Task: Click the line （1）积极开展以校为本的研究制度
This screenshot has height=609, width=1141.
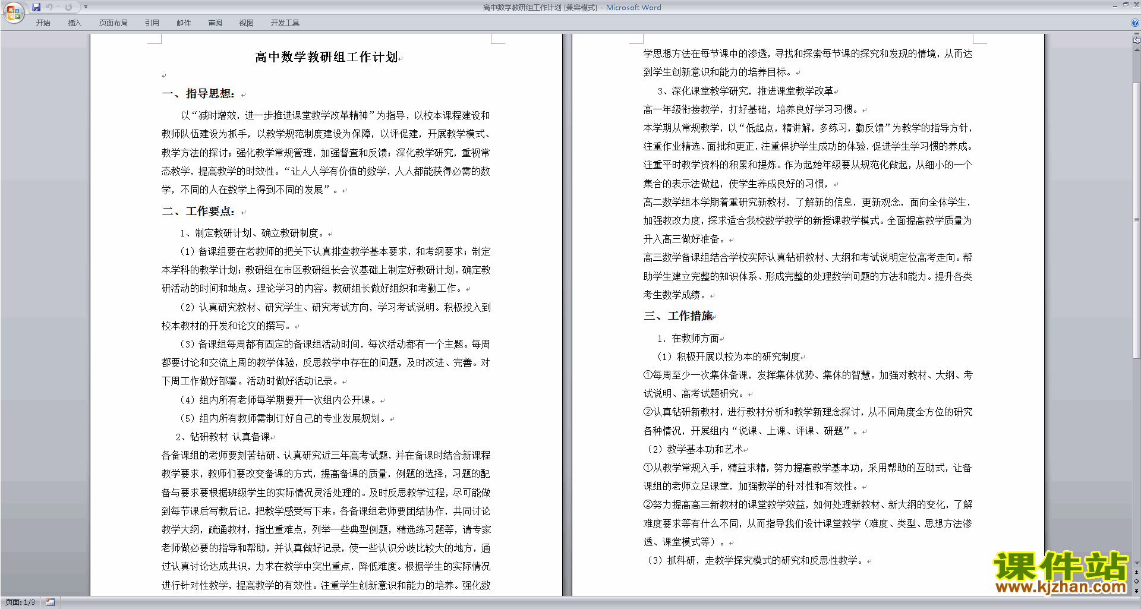Action: pyautogui.click(x=729, y=357)
